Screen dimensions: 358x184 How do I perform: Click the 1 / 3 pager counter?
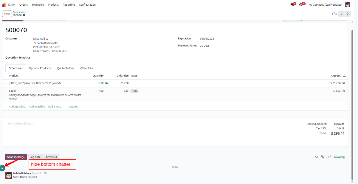click(x=334, y=14)
